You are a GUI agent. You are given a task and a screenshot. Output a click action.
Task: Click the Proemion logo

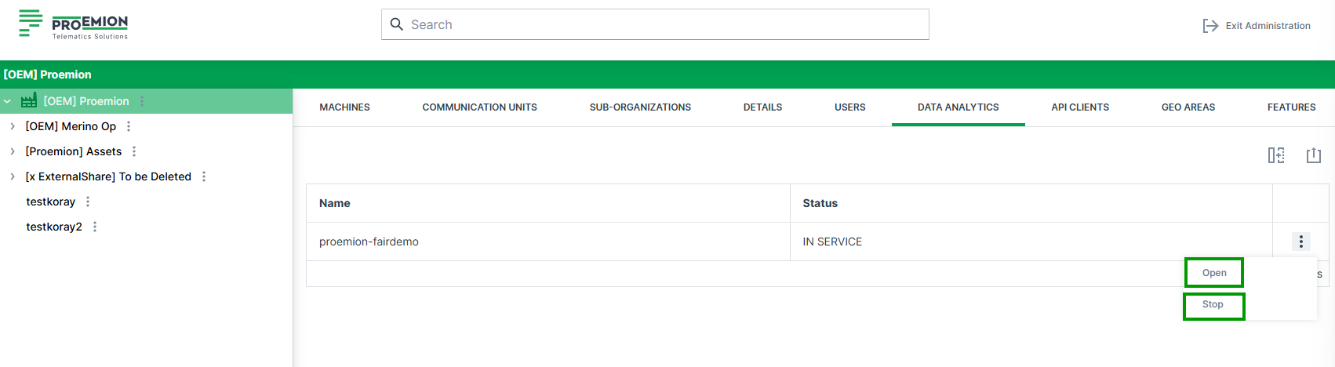74,24
